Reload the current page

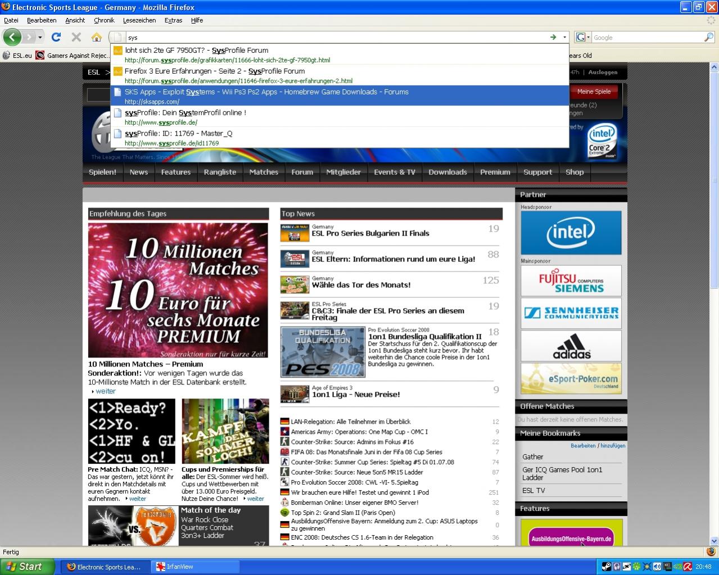(x=56, y=37)
